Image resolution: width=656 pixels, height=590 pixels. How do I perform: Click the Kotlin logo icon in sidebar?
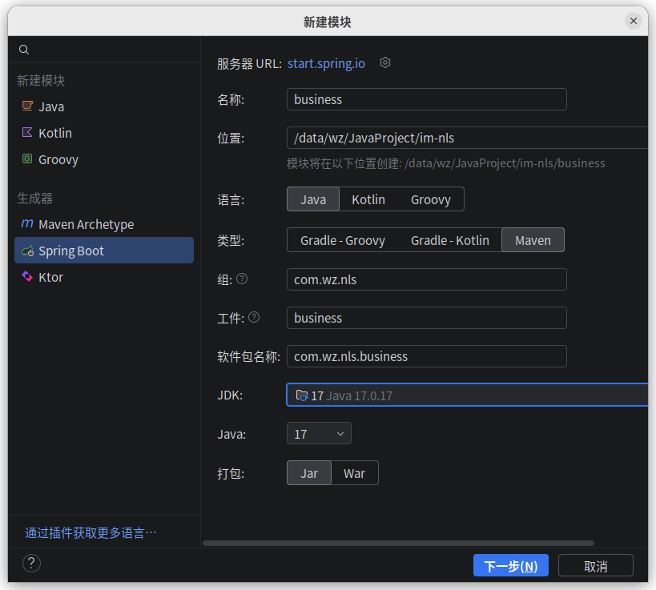[x=27, y=133]
